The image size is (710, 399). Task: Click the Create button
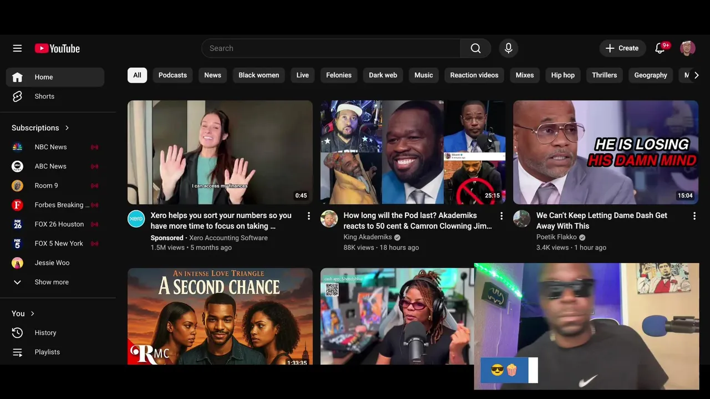[622, 48]
